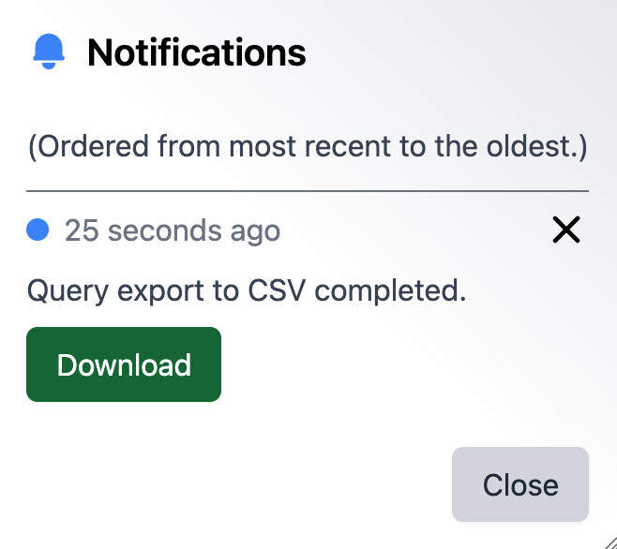Click the word "oldest" in the ordering note
This screenshot has height=549, width=617.
[532, 148]
